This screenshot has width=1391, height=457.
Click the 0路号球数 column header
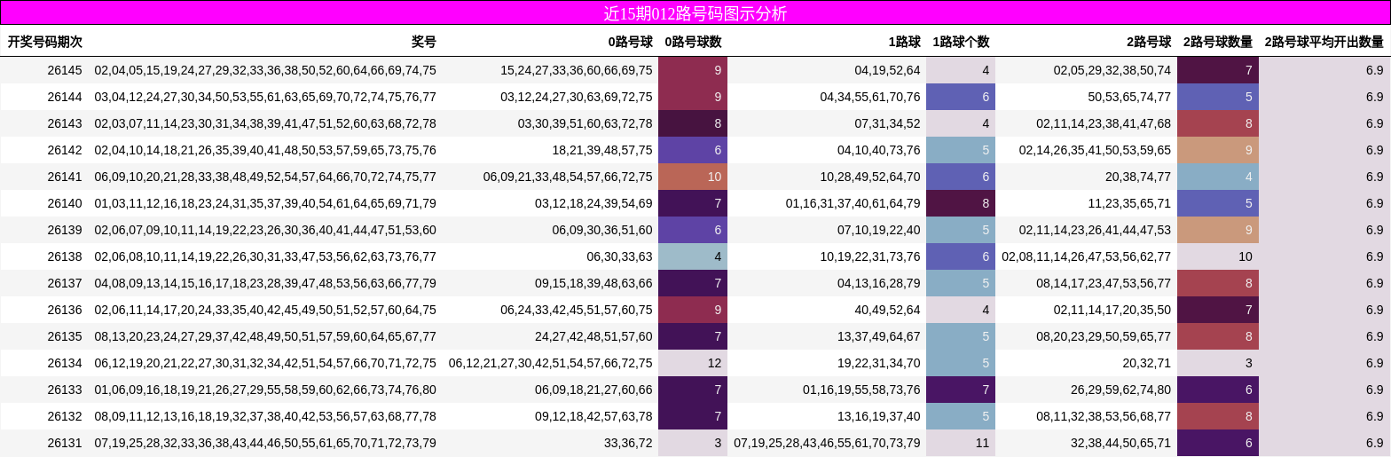coord(693,42)
